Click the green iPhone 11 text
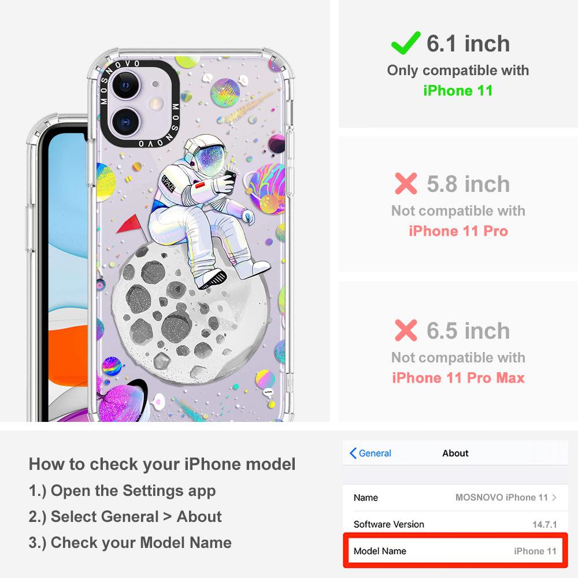 [x=458, y=91]
